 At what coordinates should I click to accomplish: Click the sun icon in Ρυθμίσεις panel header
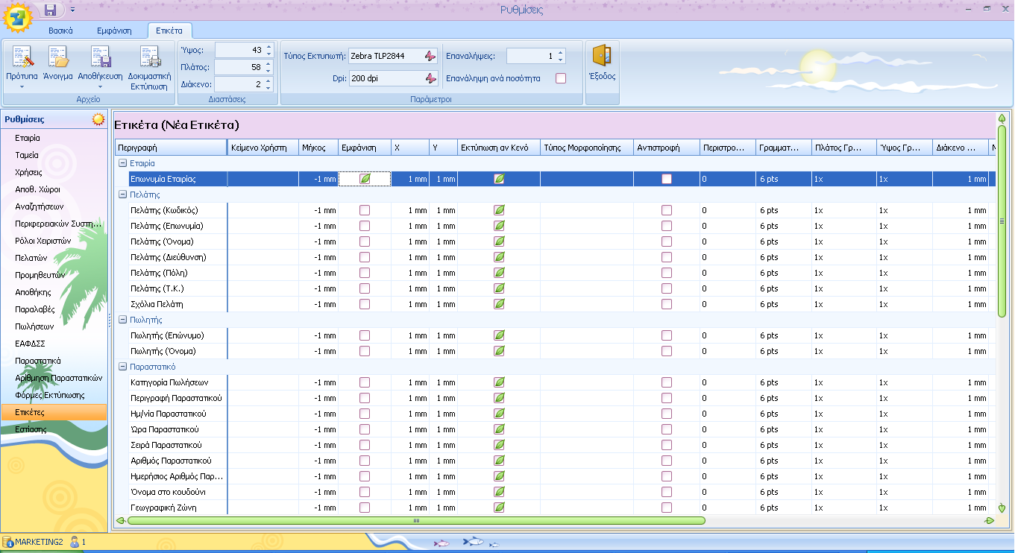[x=98, y=119]
